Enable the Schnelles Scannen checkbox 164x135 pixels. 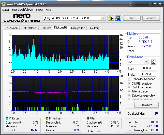point(129,79)
